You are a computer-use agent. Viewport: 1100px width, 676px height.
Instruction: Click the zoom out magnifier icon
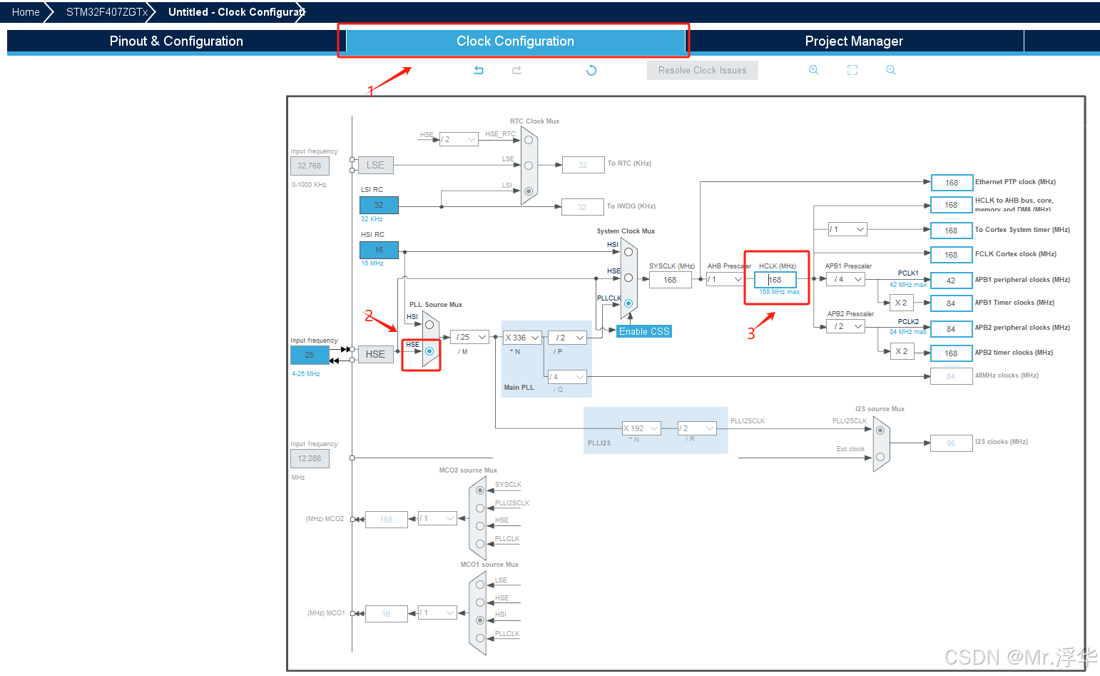(x=891, y=70)
